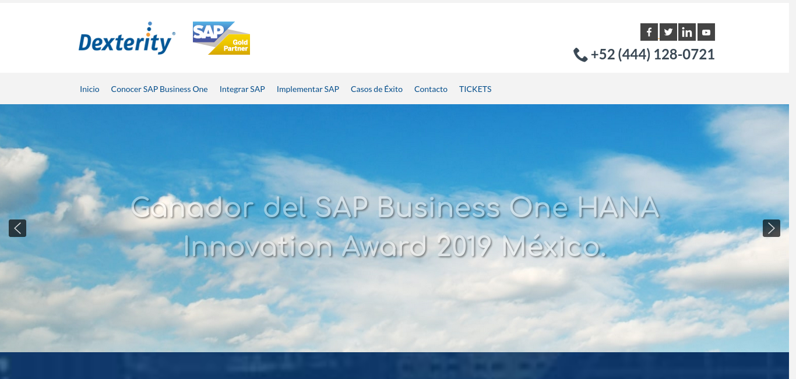Open the Implementar SAP menu
The width and height of the screenshot is (796, 379).
point(308,89)
